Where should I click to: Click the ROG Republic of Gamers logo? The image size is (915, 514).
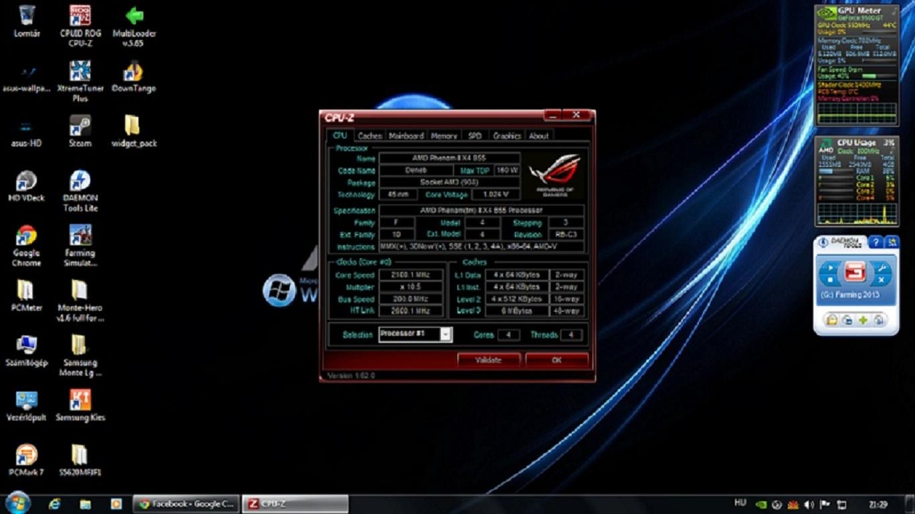pyautogui.click(x=554, y=176)
